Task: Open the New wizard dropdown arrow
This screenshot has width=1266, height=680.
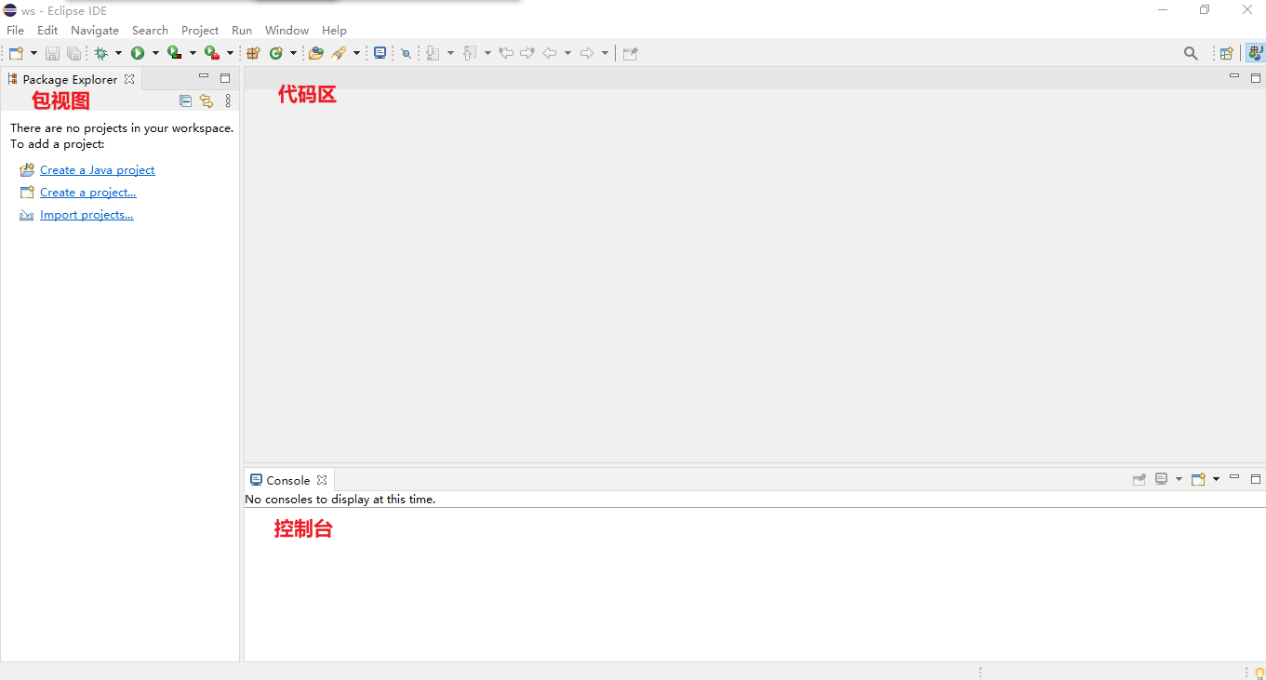Action: click(x=33, y=53)
